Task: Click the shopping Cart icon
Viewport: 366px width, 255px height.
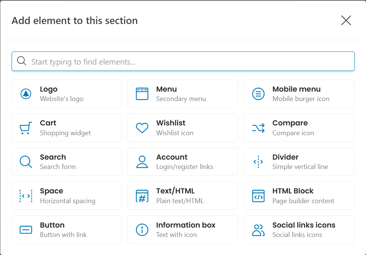Action: pos(25,128)
